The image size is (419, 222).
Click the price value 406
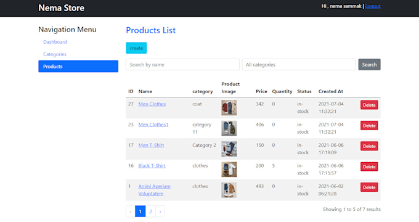click(x=260, y=125)
